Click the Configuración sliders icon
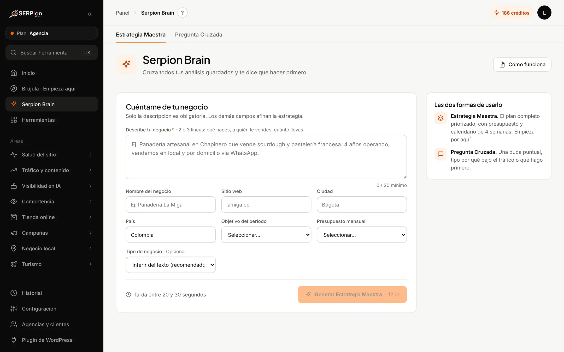Viewport: 564px width, 352px height. (14, 308)
